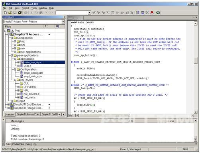Click the Open file toolbar icon
Image resolution: width=200 pixels, height=153 pixels.
click(10, 13)
